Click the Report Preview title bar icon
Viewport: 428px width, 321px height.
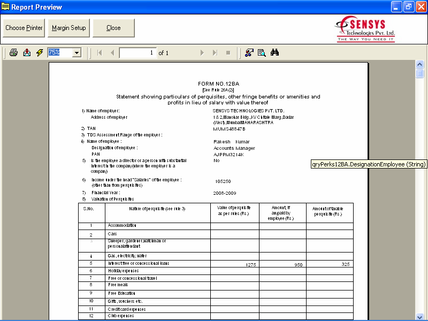tap(5, 6)
